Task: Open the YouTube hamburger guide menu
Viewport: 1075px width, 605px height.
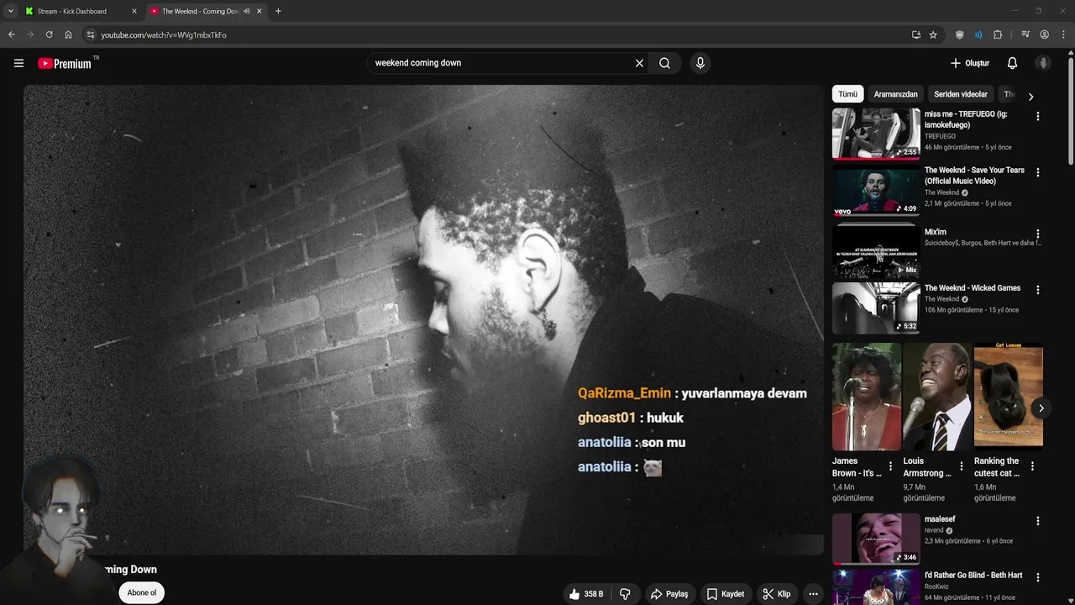Action: coord(18,63)
